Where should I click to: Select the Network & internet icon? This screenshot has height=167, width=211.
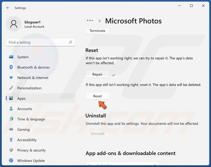(x=11, y=78)
